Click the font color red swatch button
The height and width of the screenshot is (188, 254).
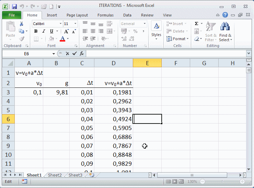(62, 39)
